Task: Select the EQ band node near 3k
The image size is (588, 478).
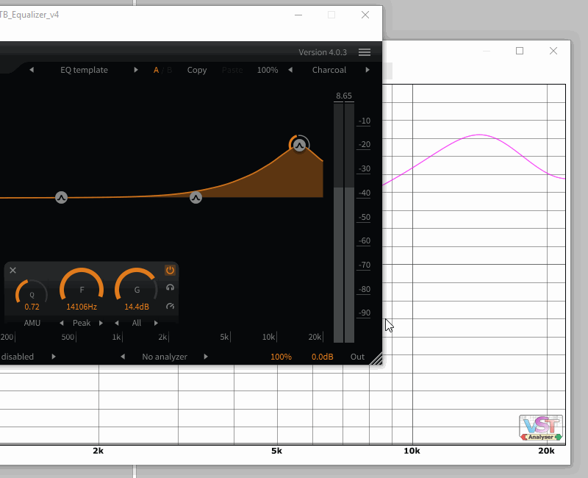Action: (x=196, y=197)
